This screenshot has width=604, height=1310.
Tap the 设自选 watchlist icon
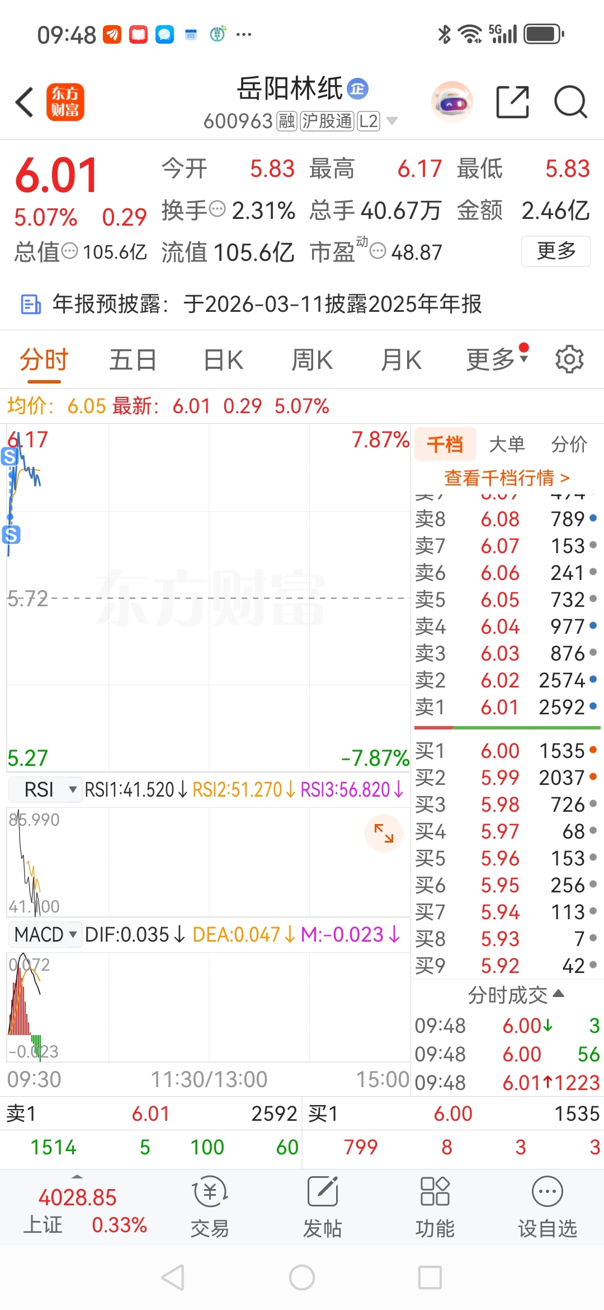pos(547,1206)
